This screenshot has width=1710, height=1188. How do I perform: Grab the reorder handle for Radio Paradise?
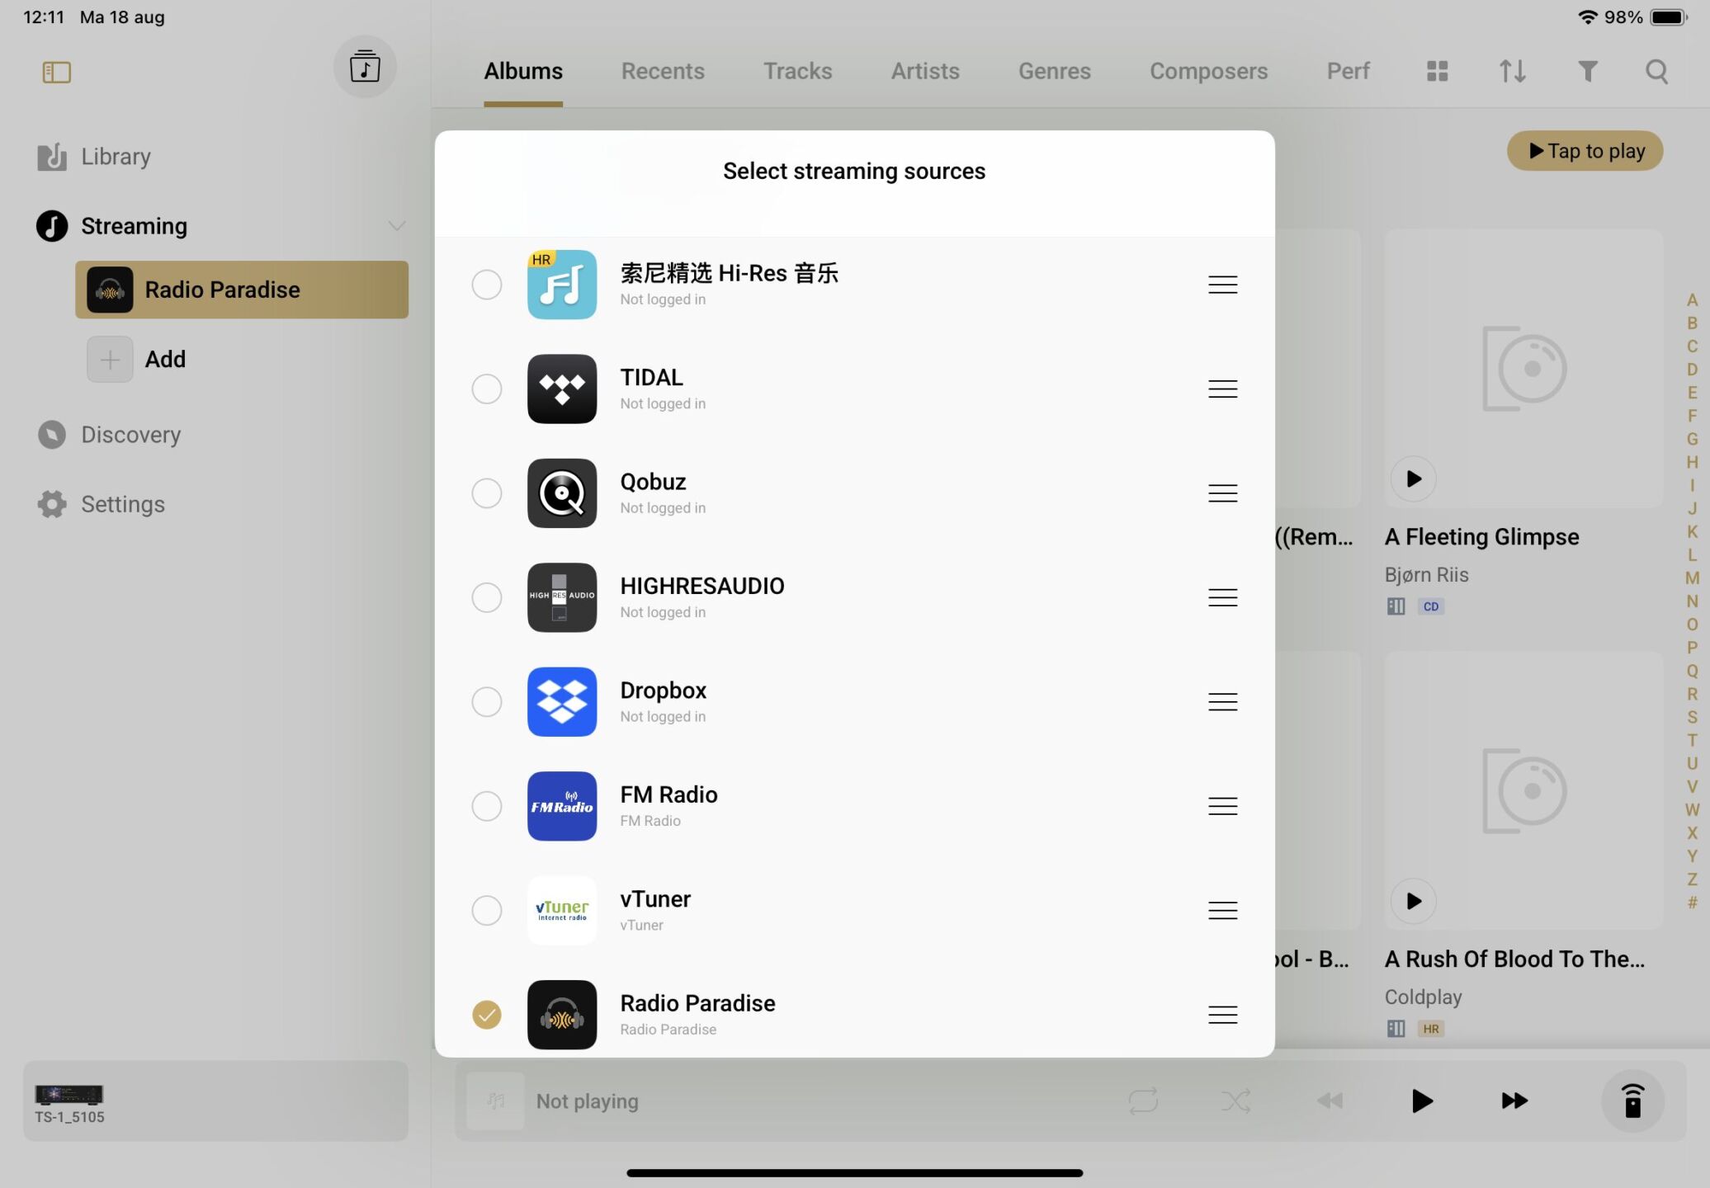point(1222,1015)
